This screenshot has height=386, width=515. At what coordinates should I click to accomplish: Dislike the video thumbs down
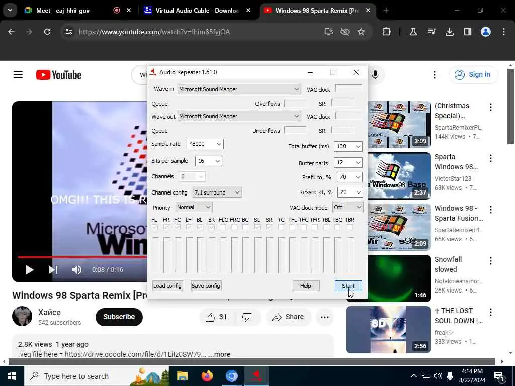[246, 317]
